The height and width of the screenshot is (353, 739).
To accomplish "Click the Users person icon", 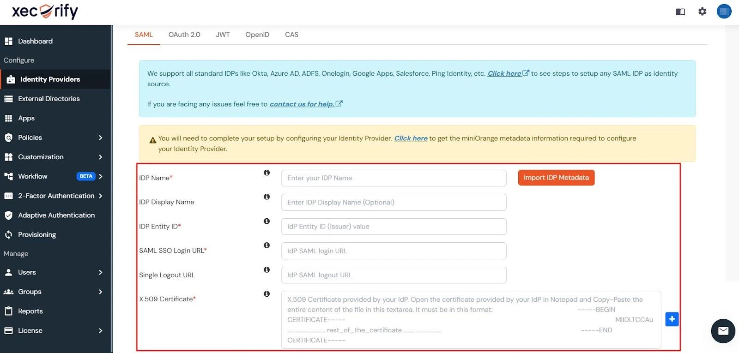I will pos(8,272).
